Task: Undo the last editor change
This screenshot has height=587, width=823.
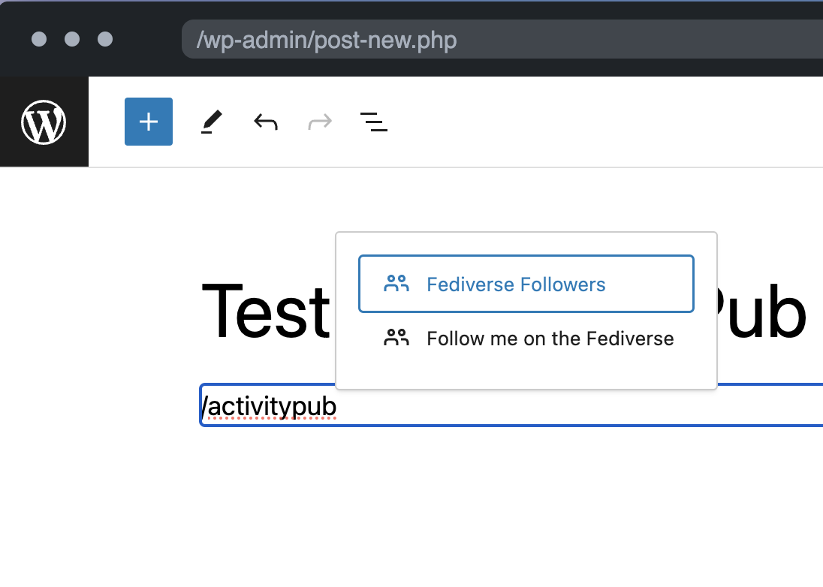Action: 266,122
